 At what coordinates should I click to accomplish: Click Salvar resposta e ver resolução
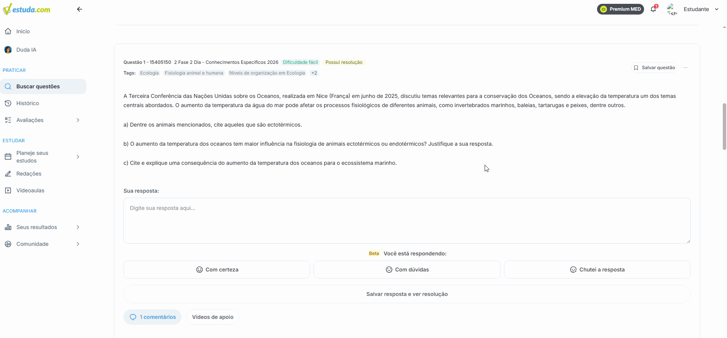click(x=407, y=294)
